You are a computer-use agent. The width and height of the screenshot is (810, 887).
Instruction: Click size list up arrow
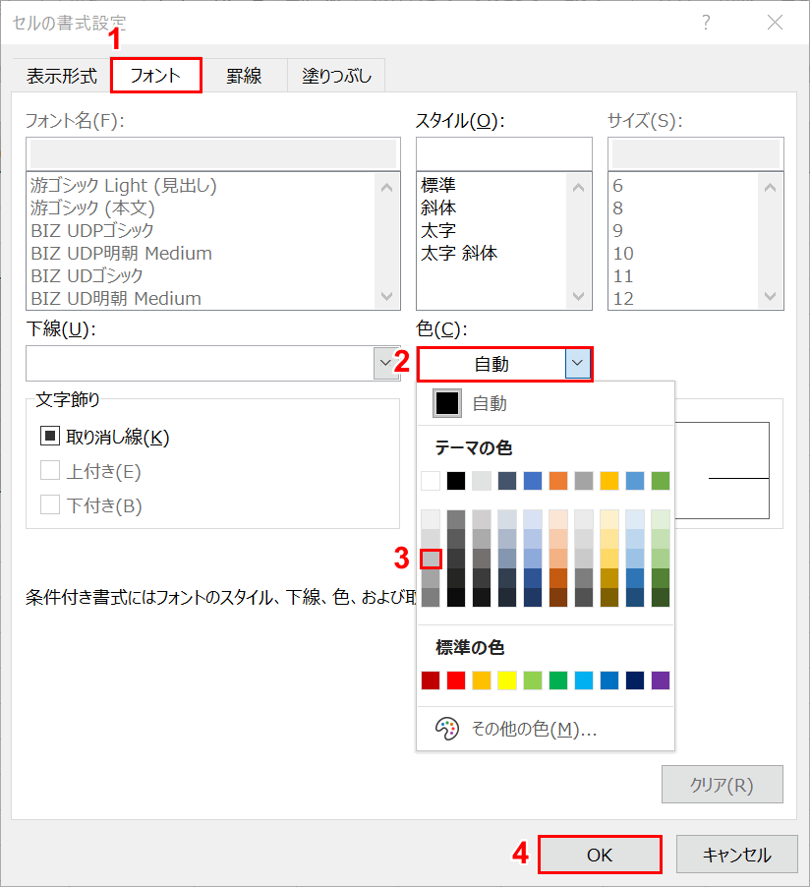(x=770, y=187)
